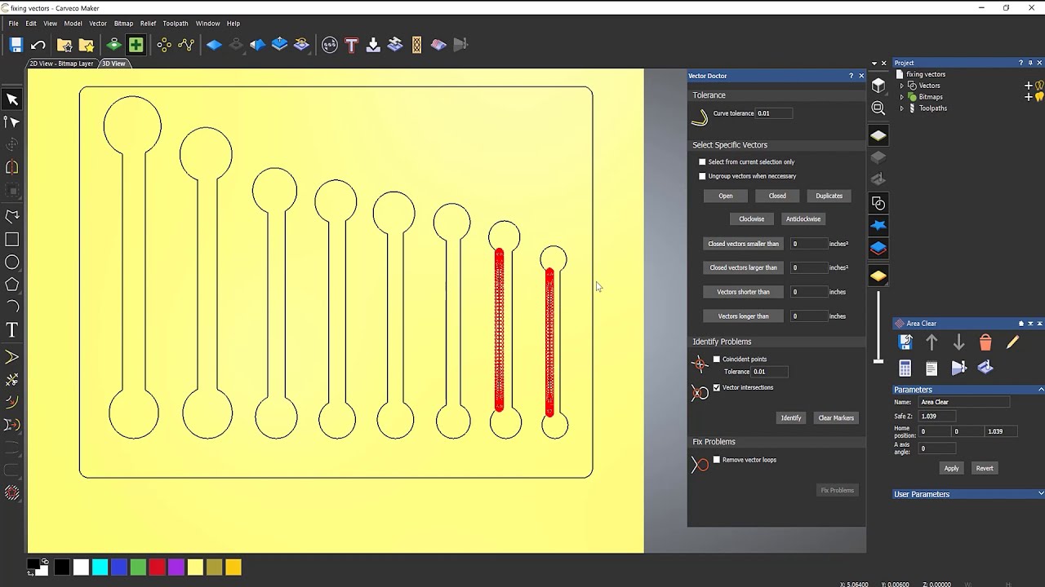Click the Clear Markers button
Screen dimensions: 1045x587
click(x=836, y=418)
